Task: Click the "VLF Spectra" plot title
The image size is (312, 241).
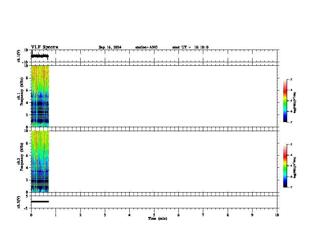Action: [x=45, y=47]
